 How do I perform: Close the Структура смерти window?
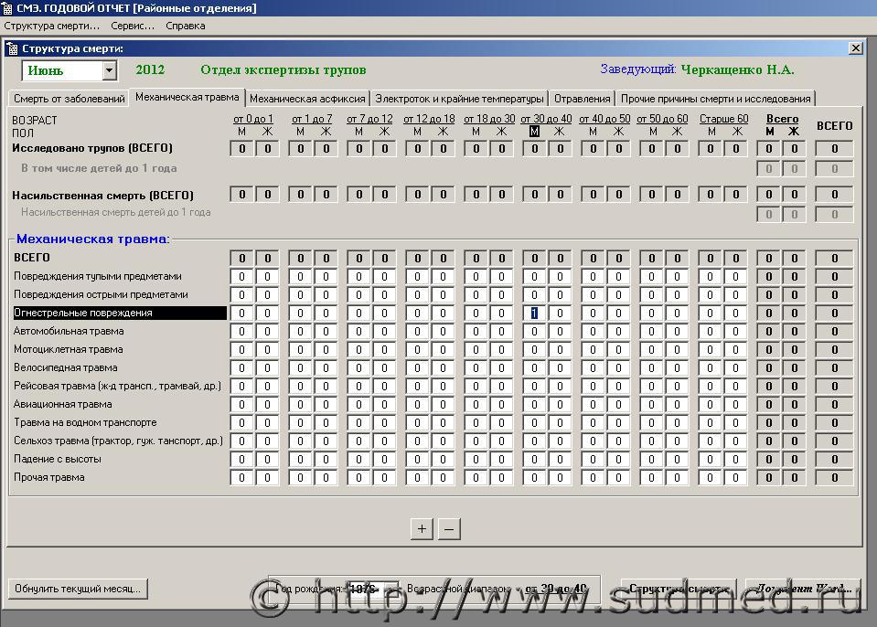[855, 48]
